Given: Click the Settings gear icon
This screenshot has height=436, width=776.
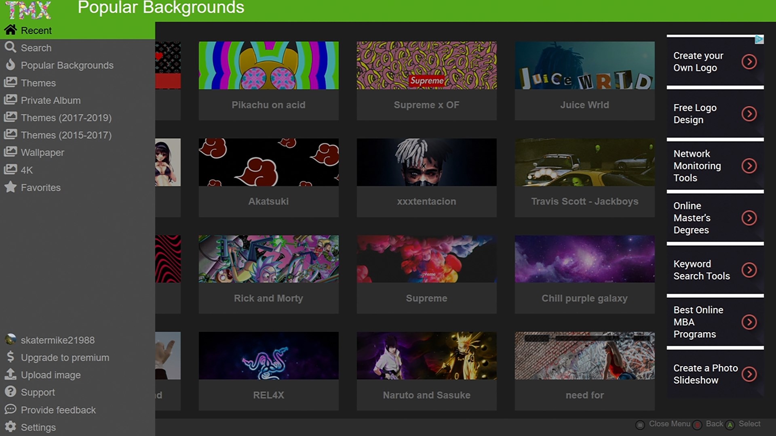Looking at the screenshot, I should point(10,427).
